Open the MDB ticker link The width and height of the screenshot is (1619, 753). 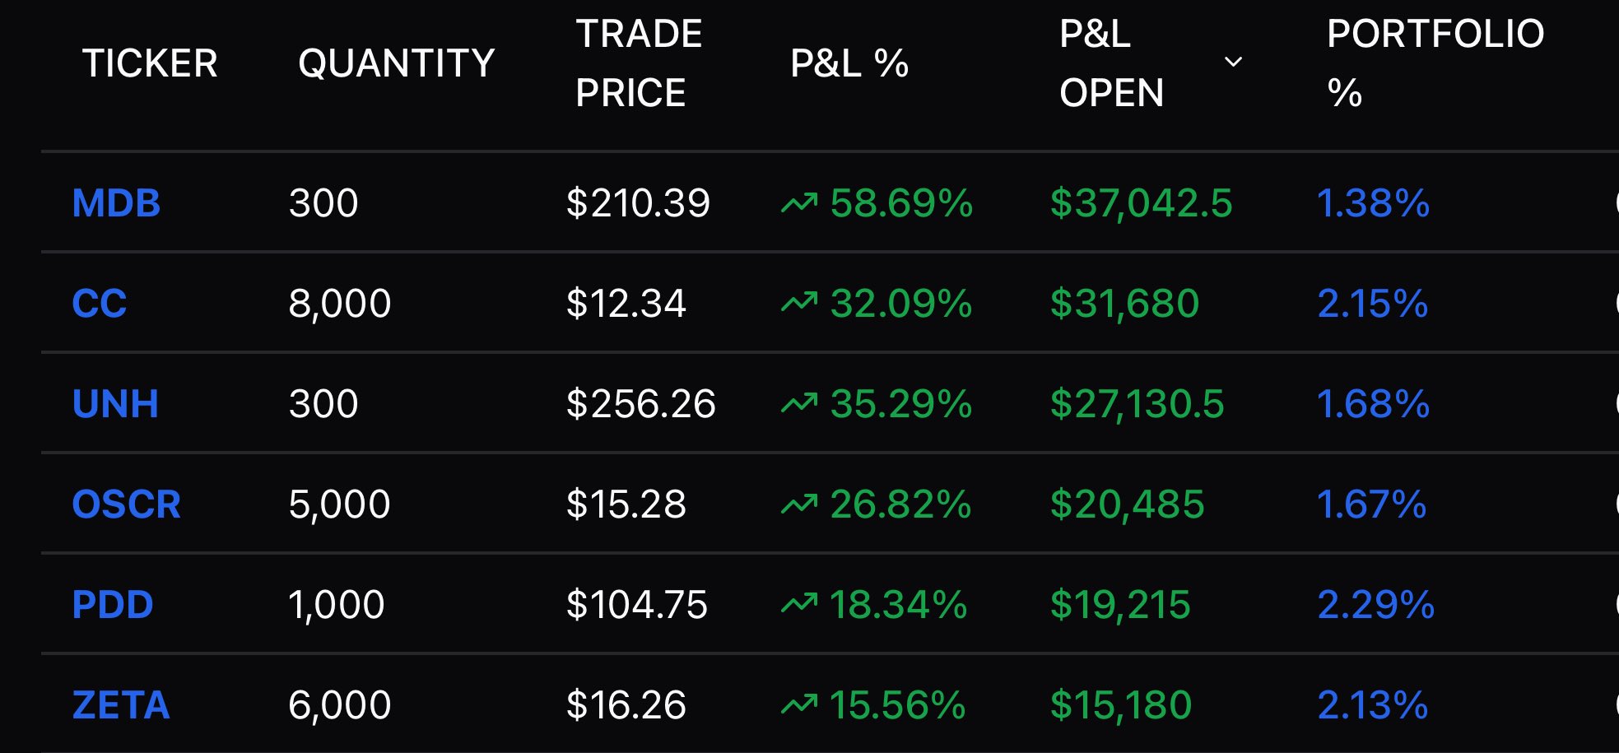click(116, 203)
